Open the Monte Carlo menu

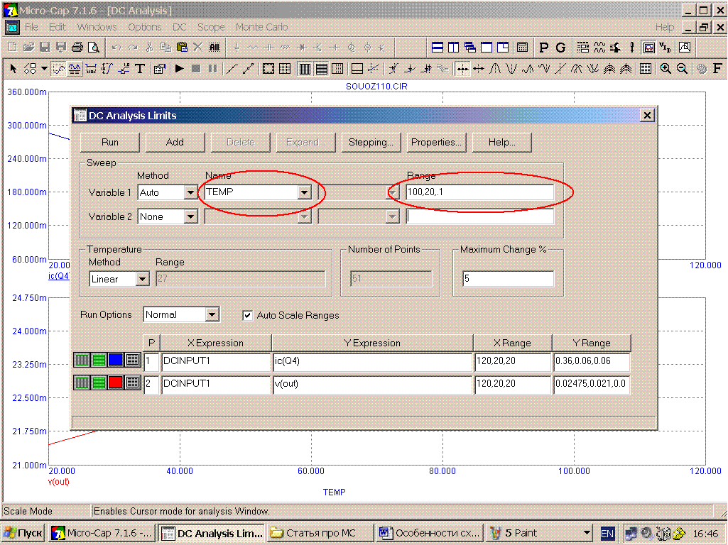261,27
